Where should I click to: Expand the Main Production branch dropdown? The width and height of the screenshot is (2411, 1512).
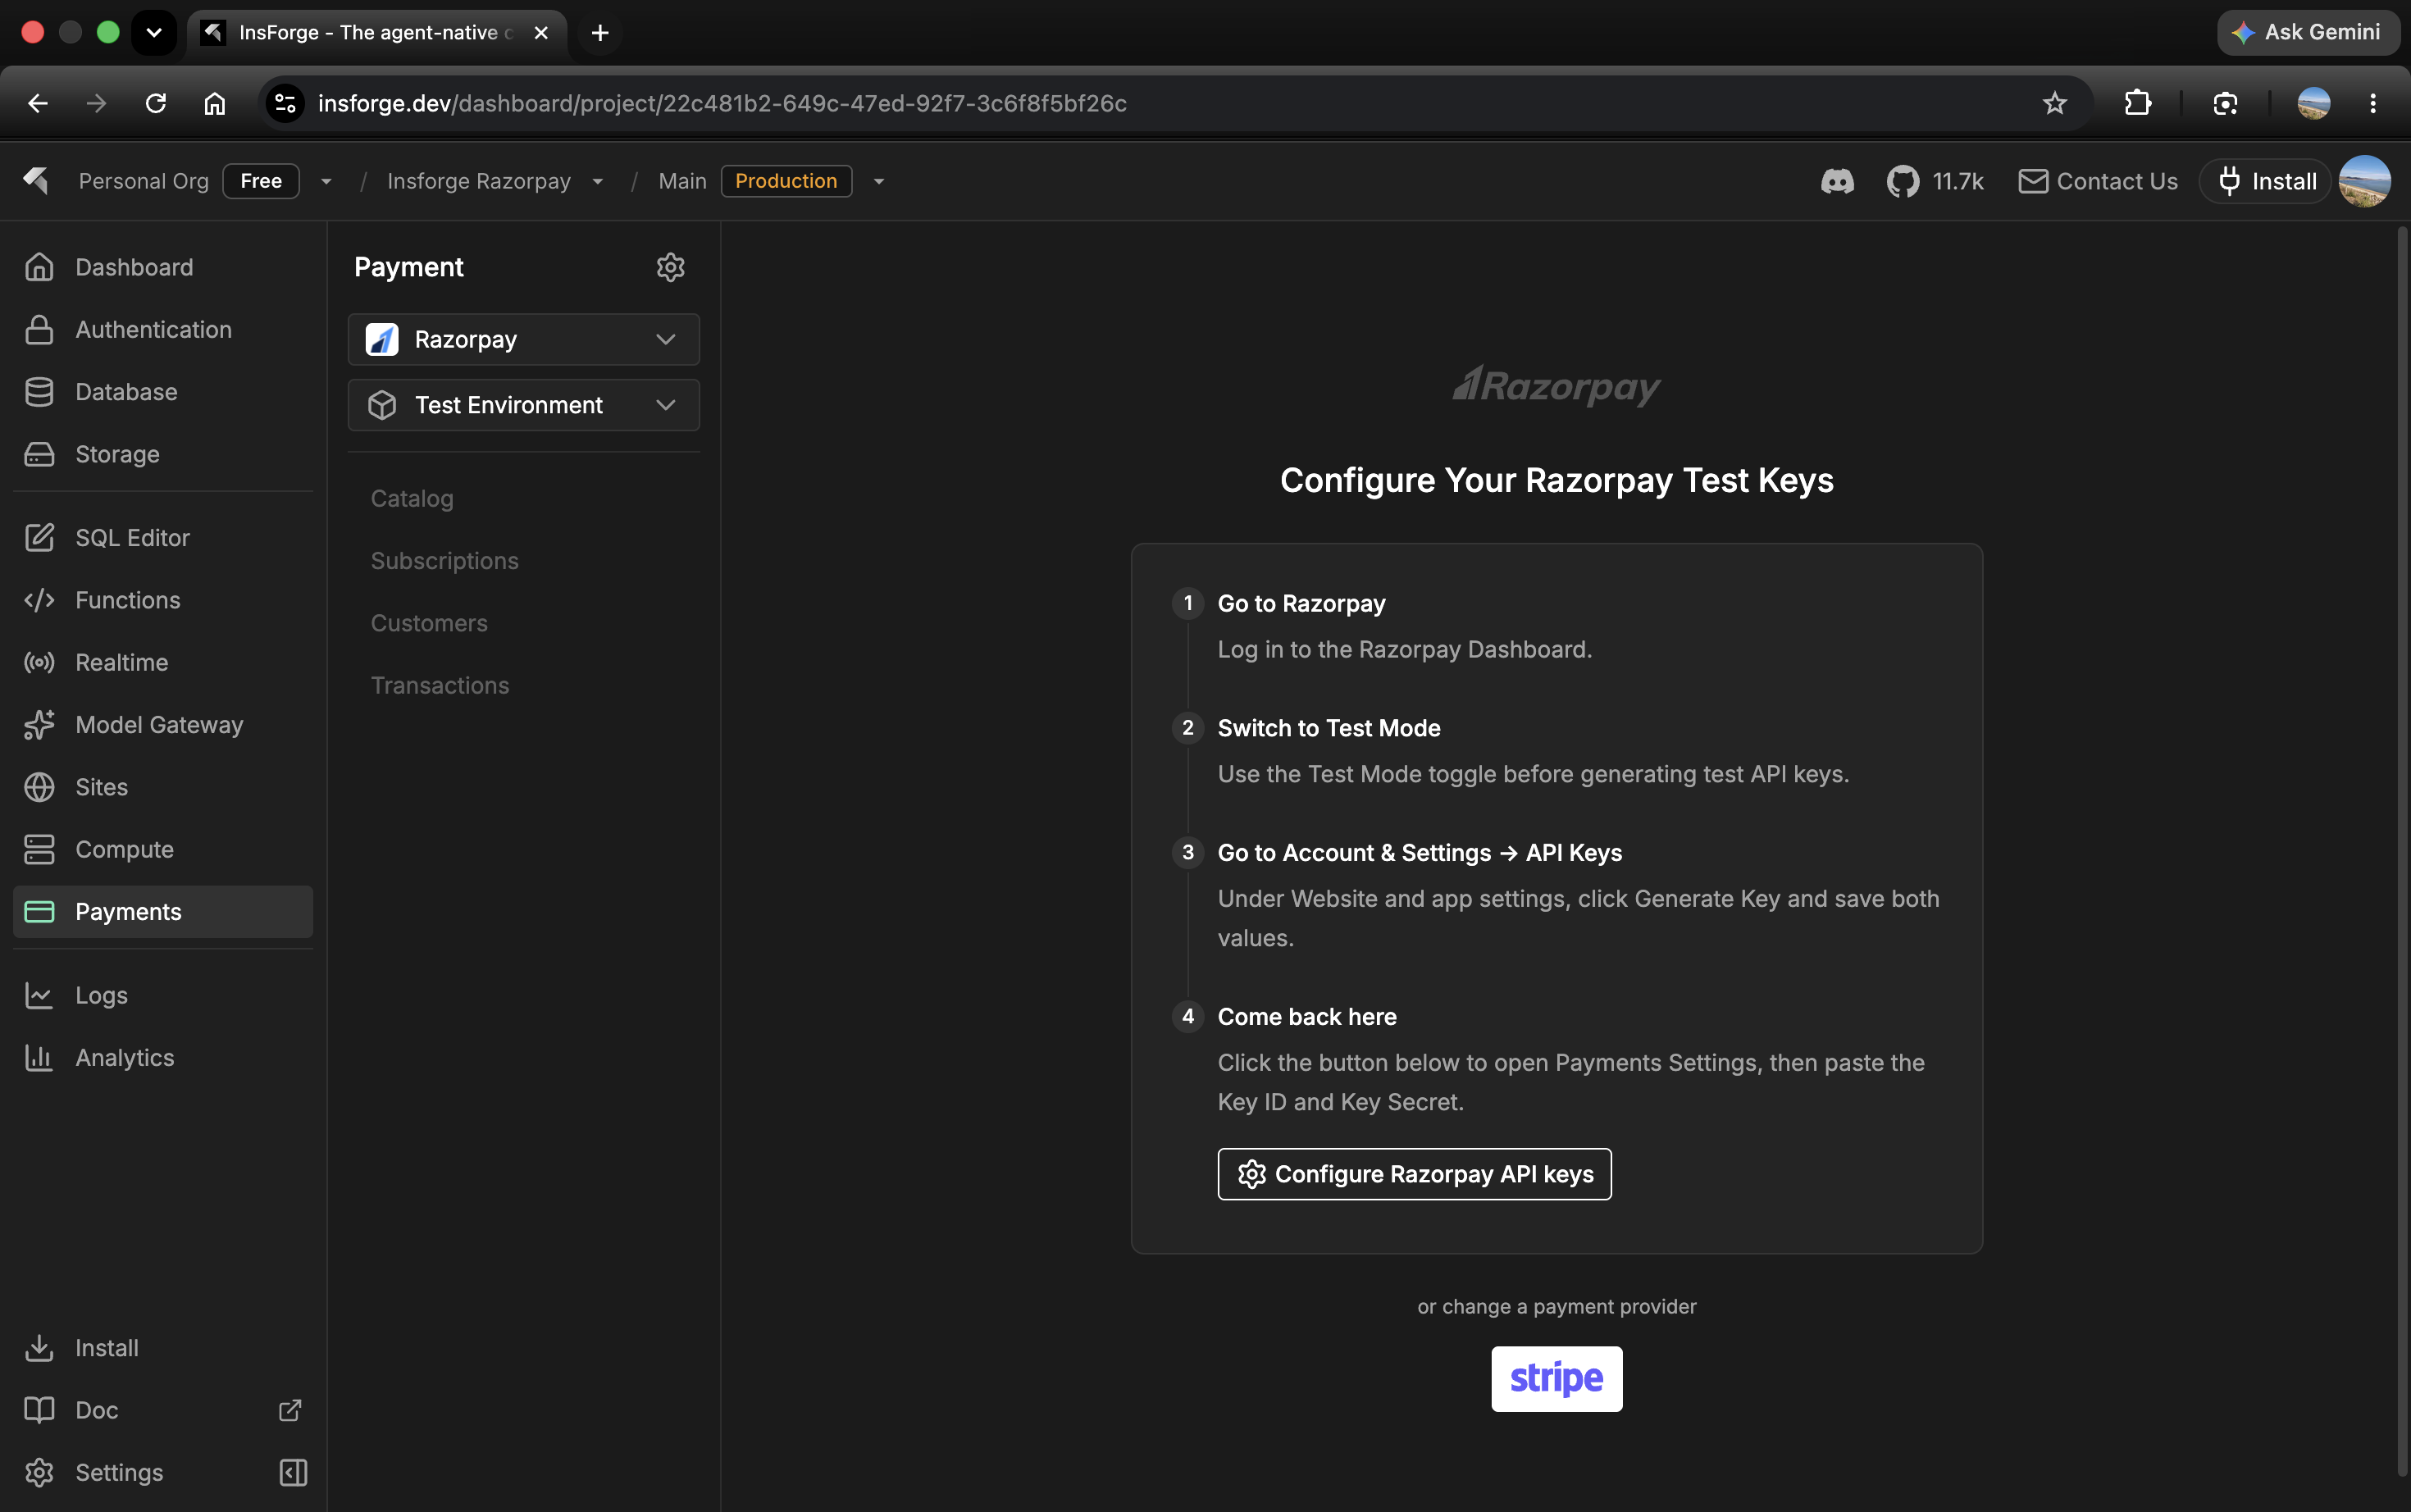[x=879, y=181]
